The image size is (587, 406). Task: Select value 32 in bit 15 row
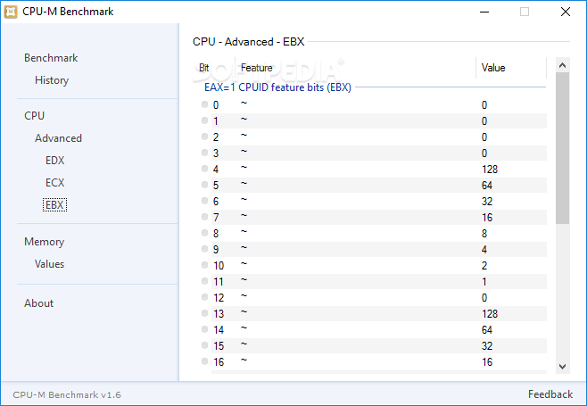point(487,346)
